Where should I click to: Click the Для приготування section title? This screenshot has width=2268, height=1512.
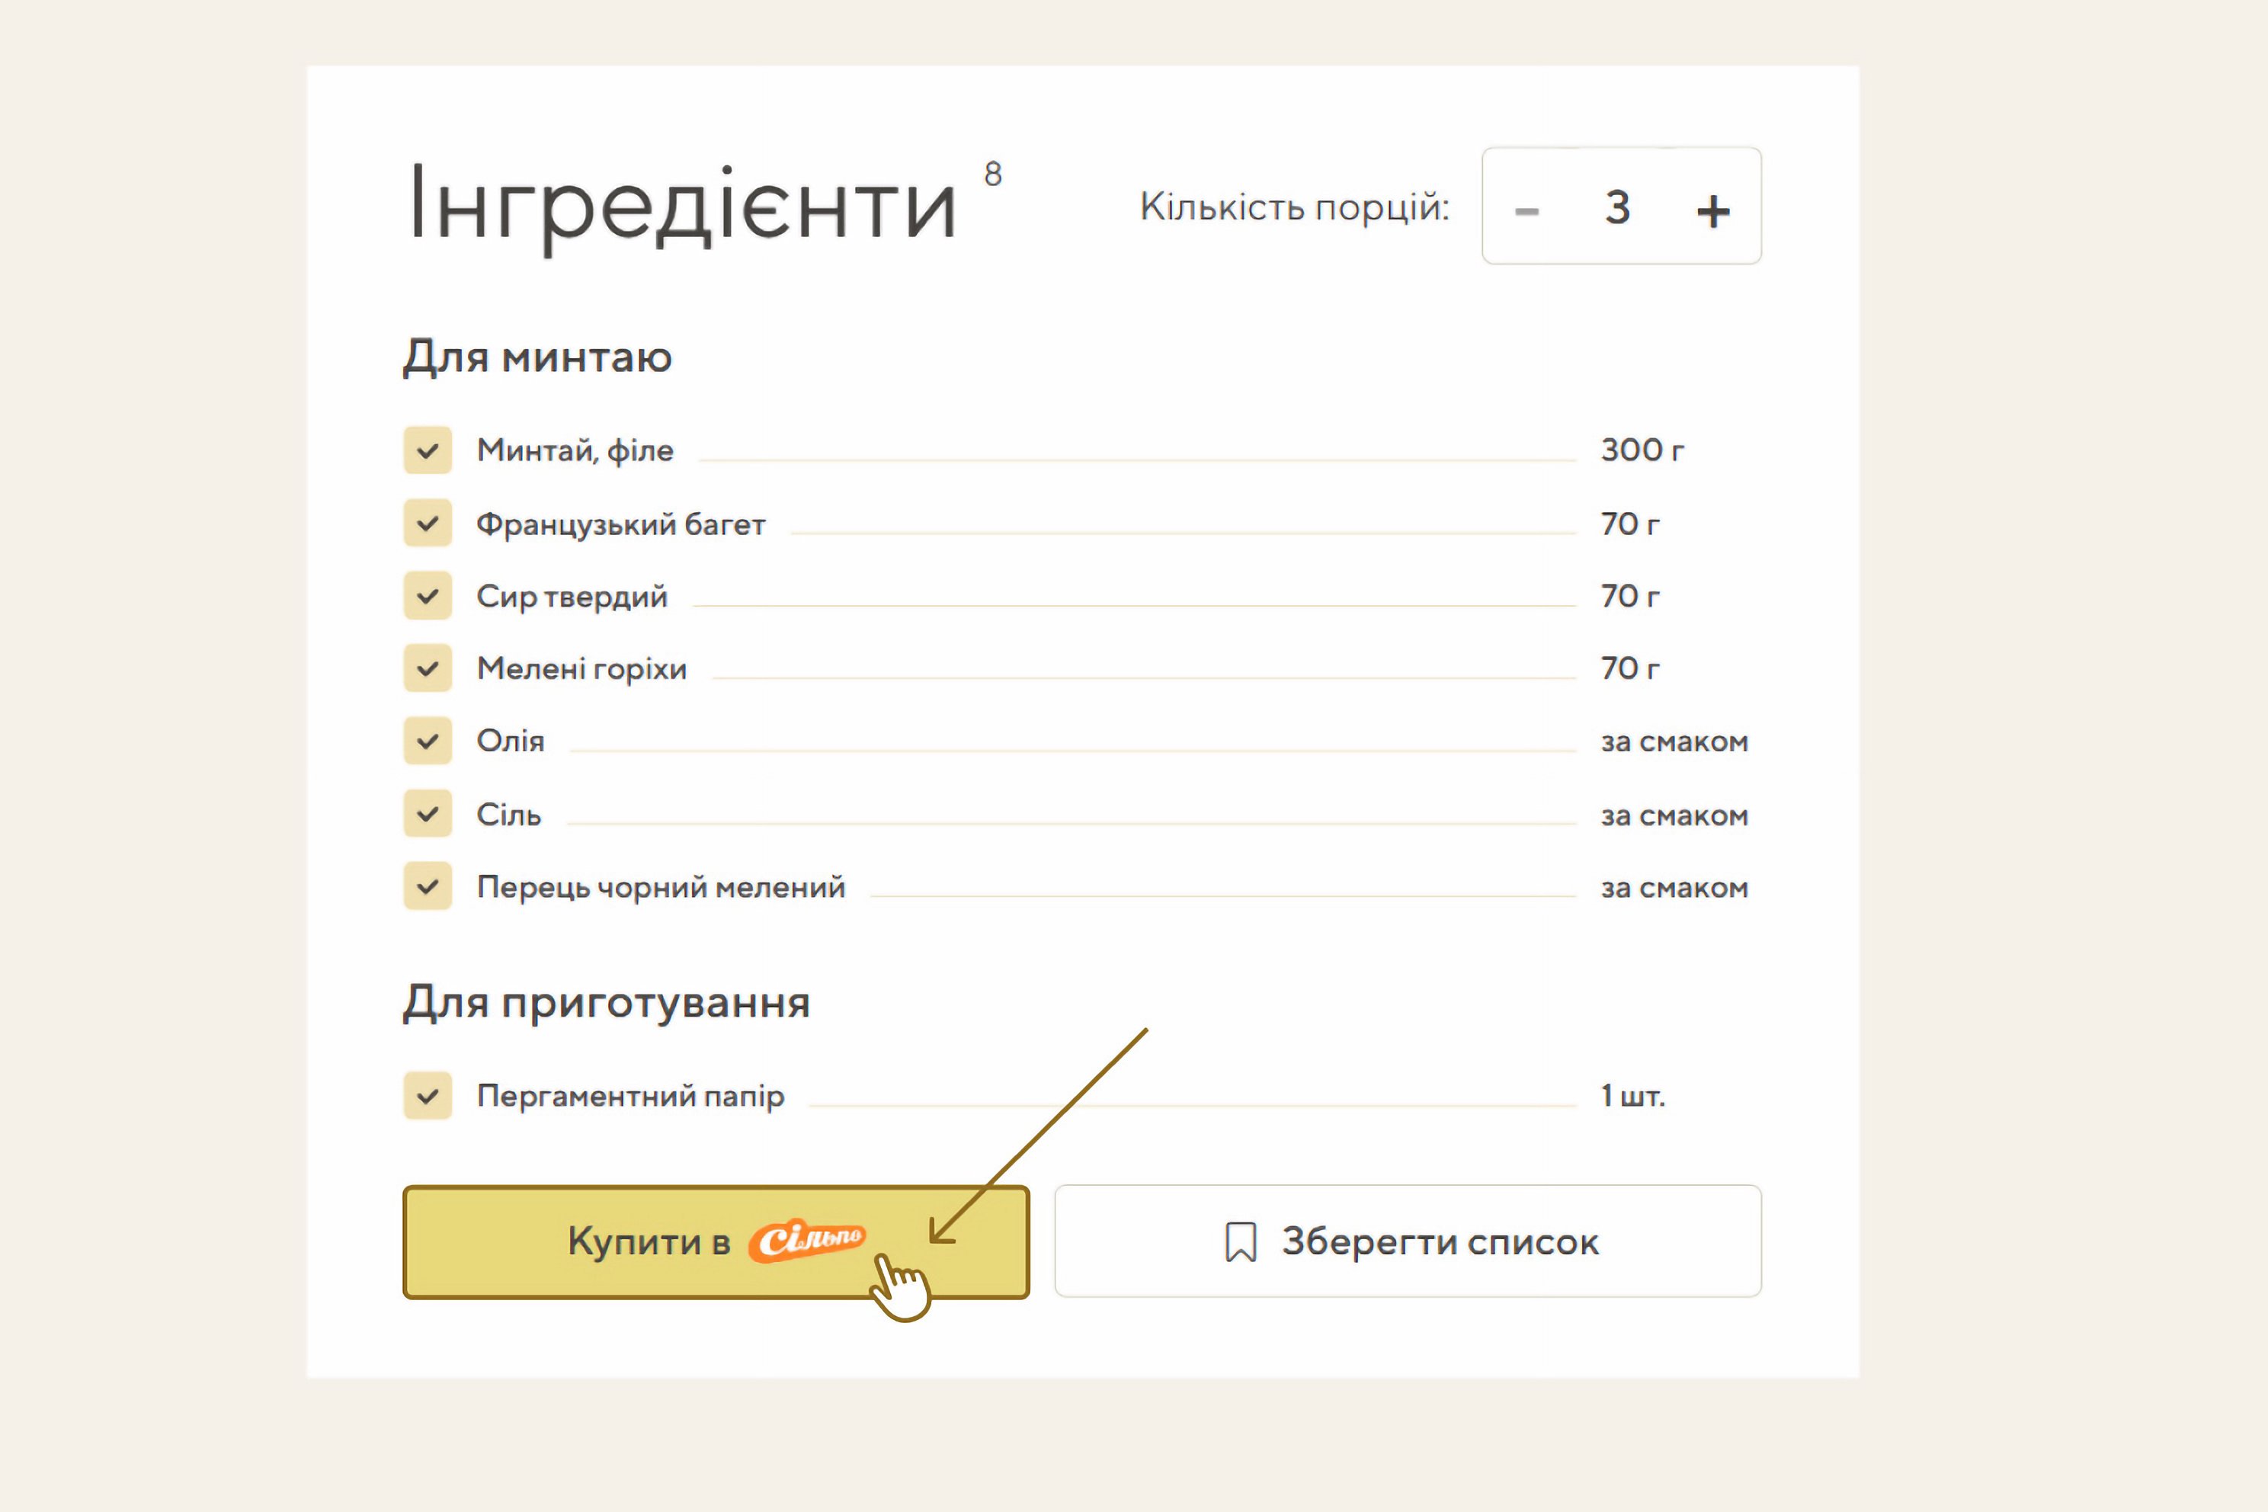coord(607,1003)
